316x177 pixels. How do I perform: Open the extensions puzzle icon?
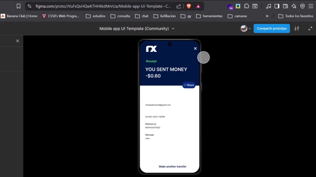click(x=246, y=6)
